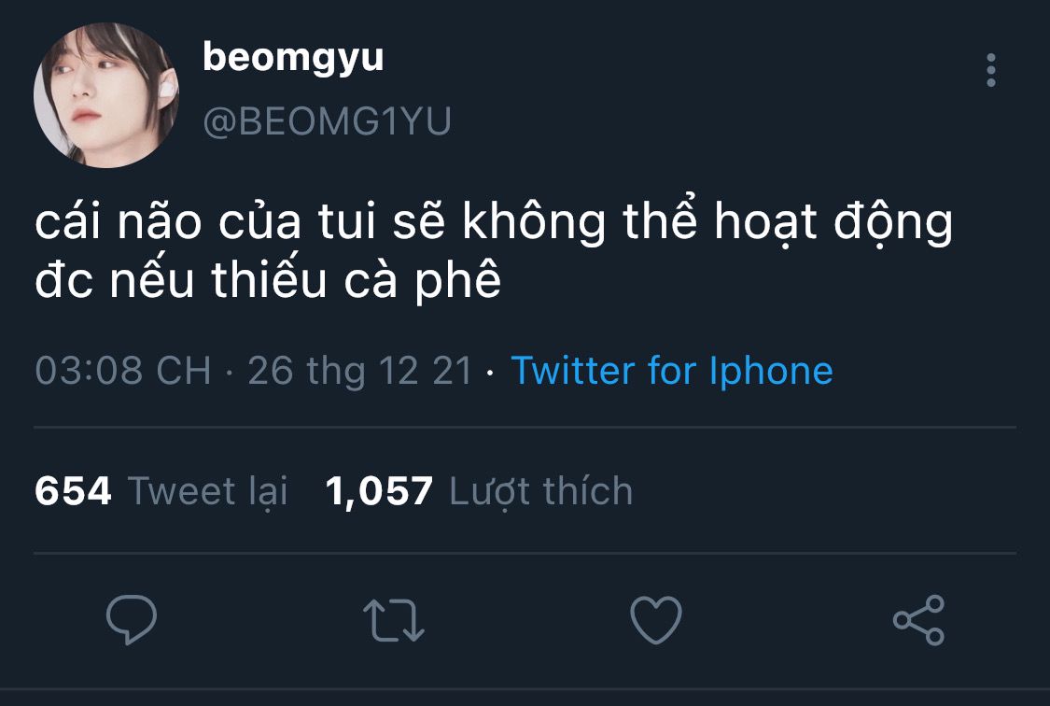Click the 1,057 likes count number
Screen dimensions: 1050x706
tap(379, 491)
